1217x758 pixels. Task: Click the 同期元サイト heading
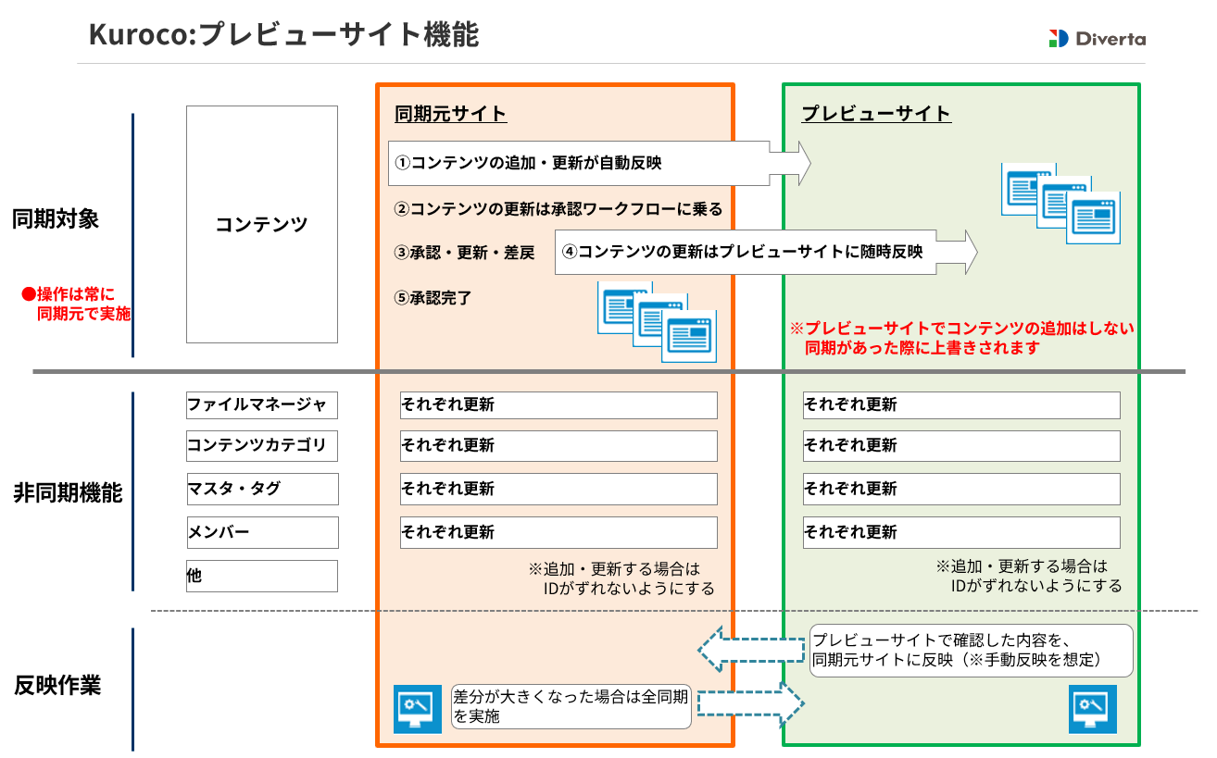(450, 115)
